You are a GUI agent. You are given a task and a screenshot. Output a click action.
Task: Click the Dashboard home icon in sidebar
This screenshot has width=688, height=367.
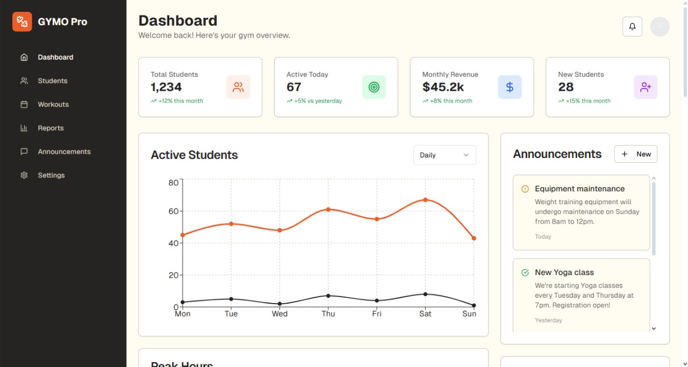(x=24, y=57)
